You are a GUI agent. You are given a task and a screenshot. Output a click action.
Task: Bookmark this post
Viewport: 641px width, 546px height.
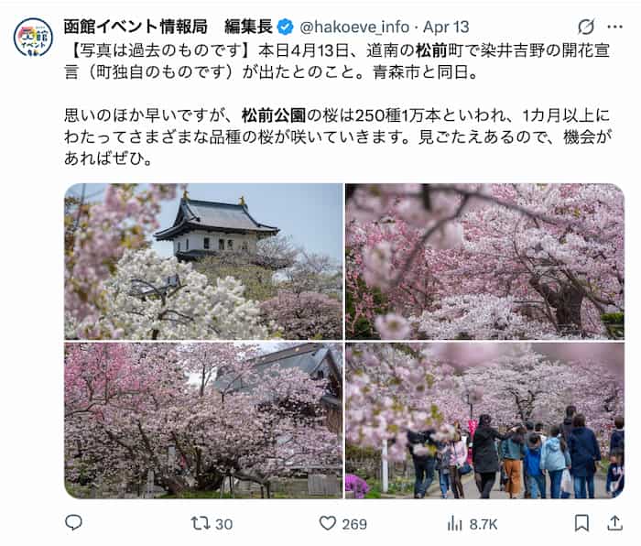tap(581, 523)
